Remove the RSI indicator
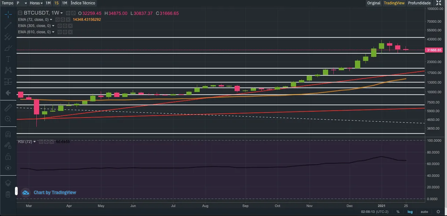Image resolution: width=447 pixels, height=216 pixels. pyautogui.click(x=51, y=142)
